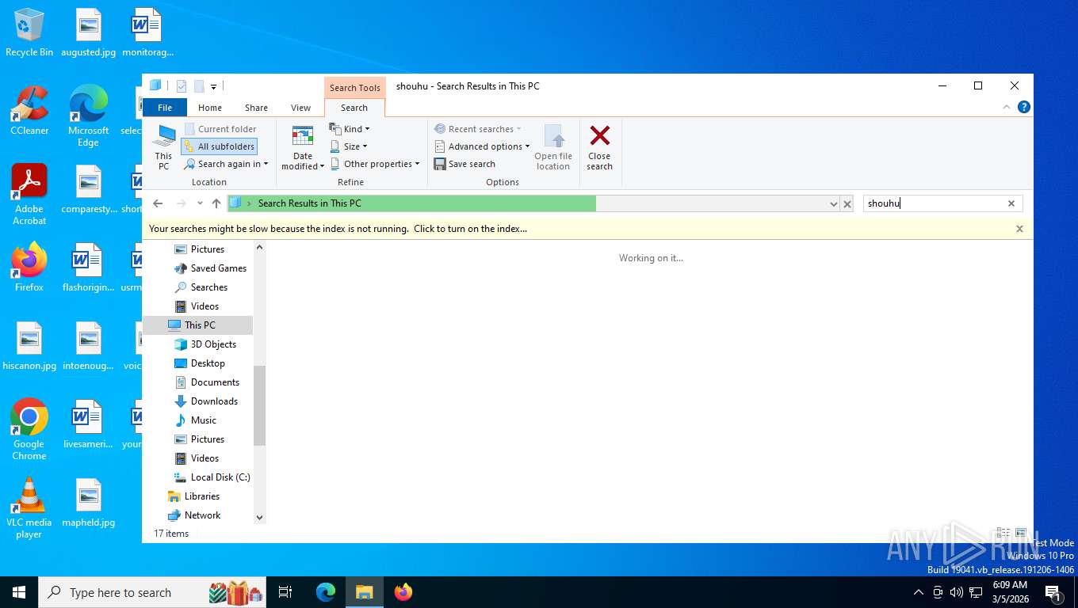Viewport: 1078px width, 608px height.
Task: Collapse the ribbon with the chevron
Action: click(1007, 107)
